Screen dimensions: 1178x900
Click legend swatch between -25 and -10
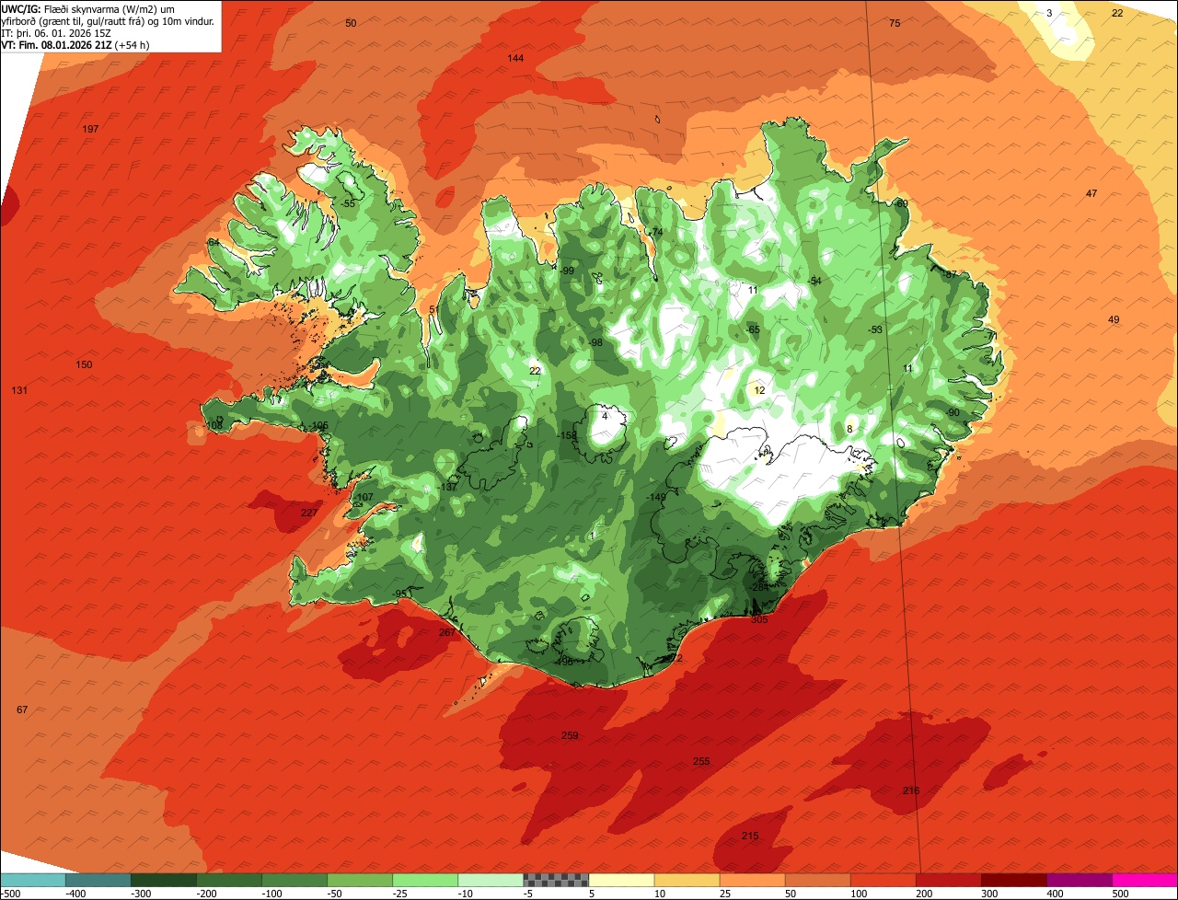point(425,880)
